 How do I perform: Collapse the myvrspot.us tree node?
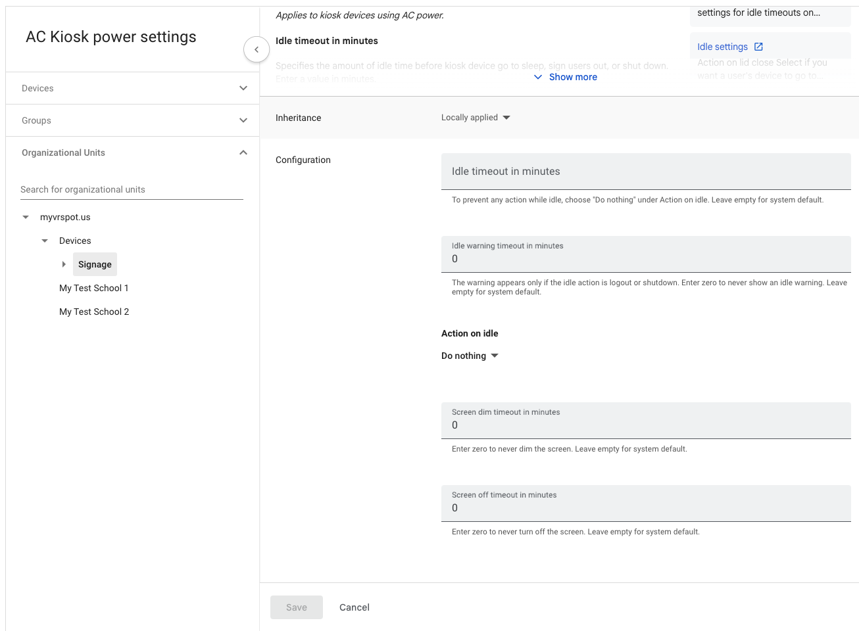[26, 217]
